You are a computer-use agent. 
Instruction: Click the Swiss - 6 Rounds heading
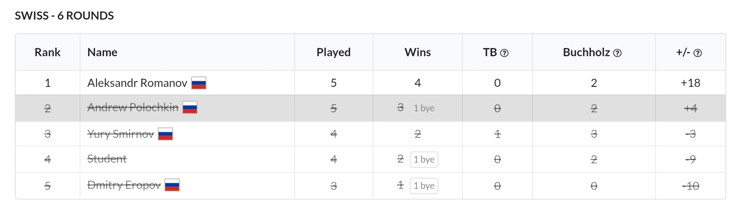[x=64, y=16]
